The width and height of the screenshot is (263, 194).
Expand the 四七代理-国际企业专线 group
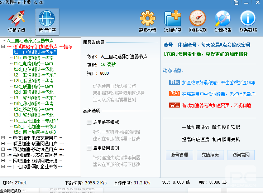pos(3,166)
